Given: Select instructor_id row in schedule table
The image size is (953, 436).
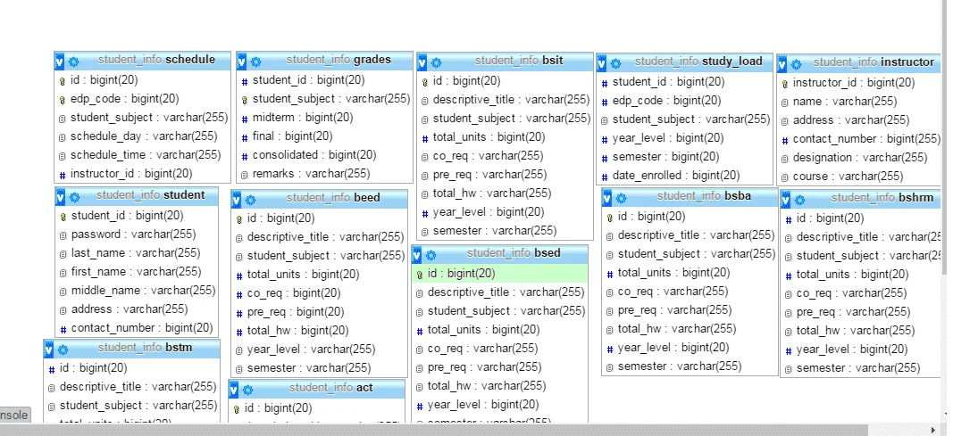Looking at the screenshot, I should pos(143,174).
